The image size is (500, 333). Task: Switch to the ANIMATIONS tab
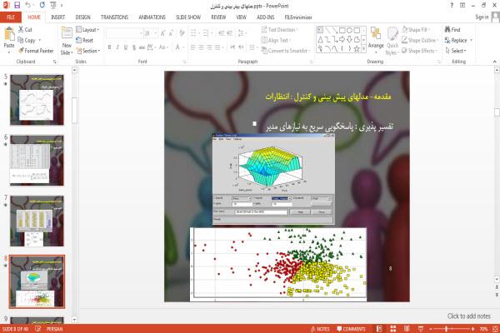(152, 17)
